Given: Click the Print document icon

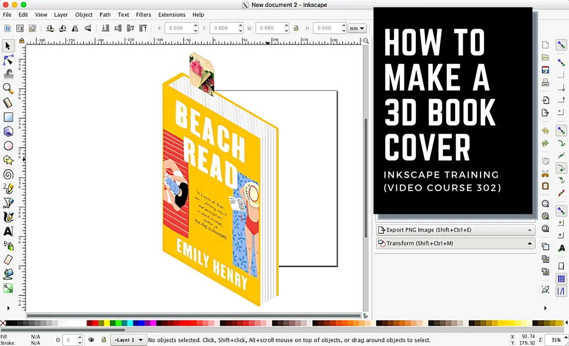Looking at the screenshot, I should click(546, 82).
